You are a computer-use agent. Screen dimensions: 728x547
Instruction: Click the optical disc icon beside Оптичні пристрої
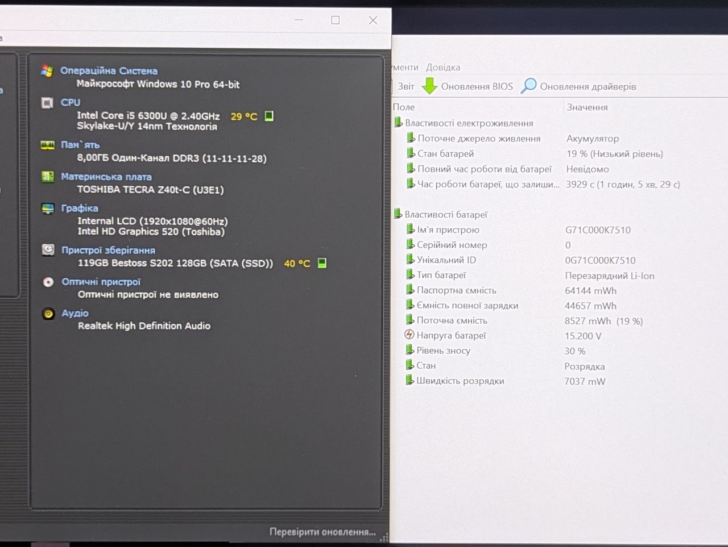tap(48, 282)
